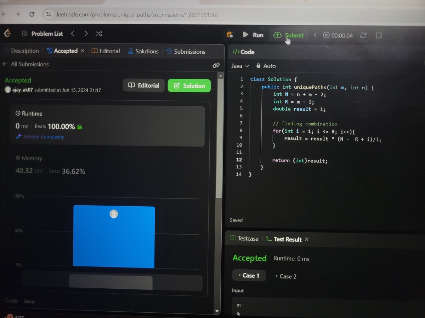Click the green Solution button
This screenshot has height=318, width=425.
(189, 86)
